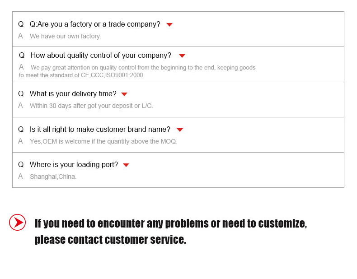This screenshot has height=279, width=357.
Task: Click the Q icon next to delivery time question
Action: [21, 94]
